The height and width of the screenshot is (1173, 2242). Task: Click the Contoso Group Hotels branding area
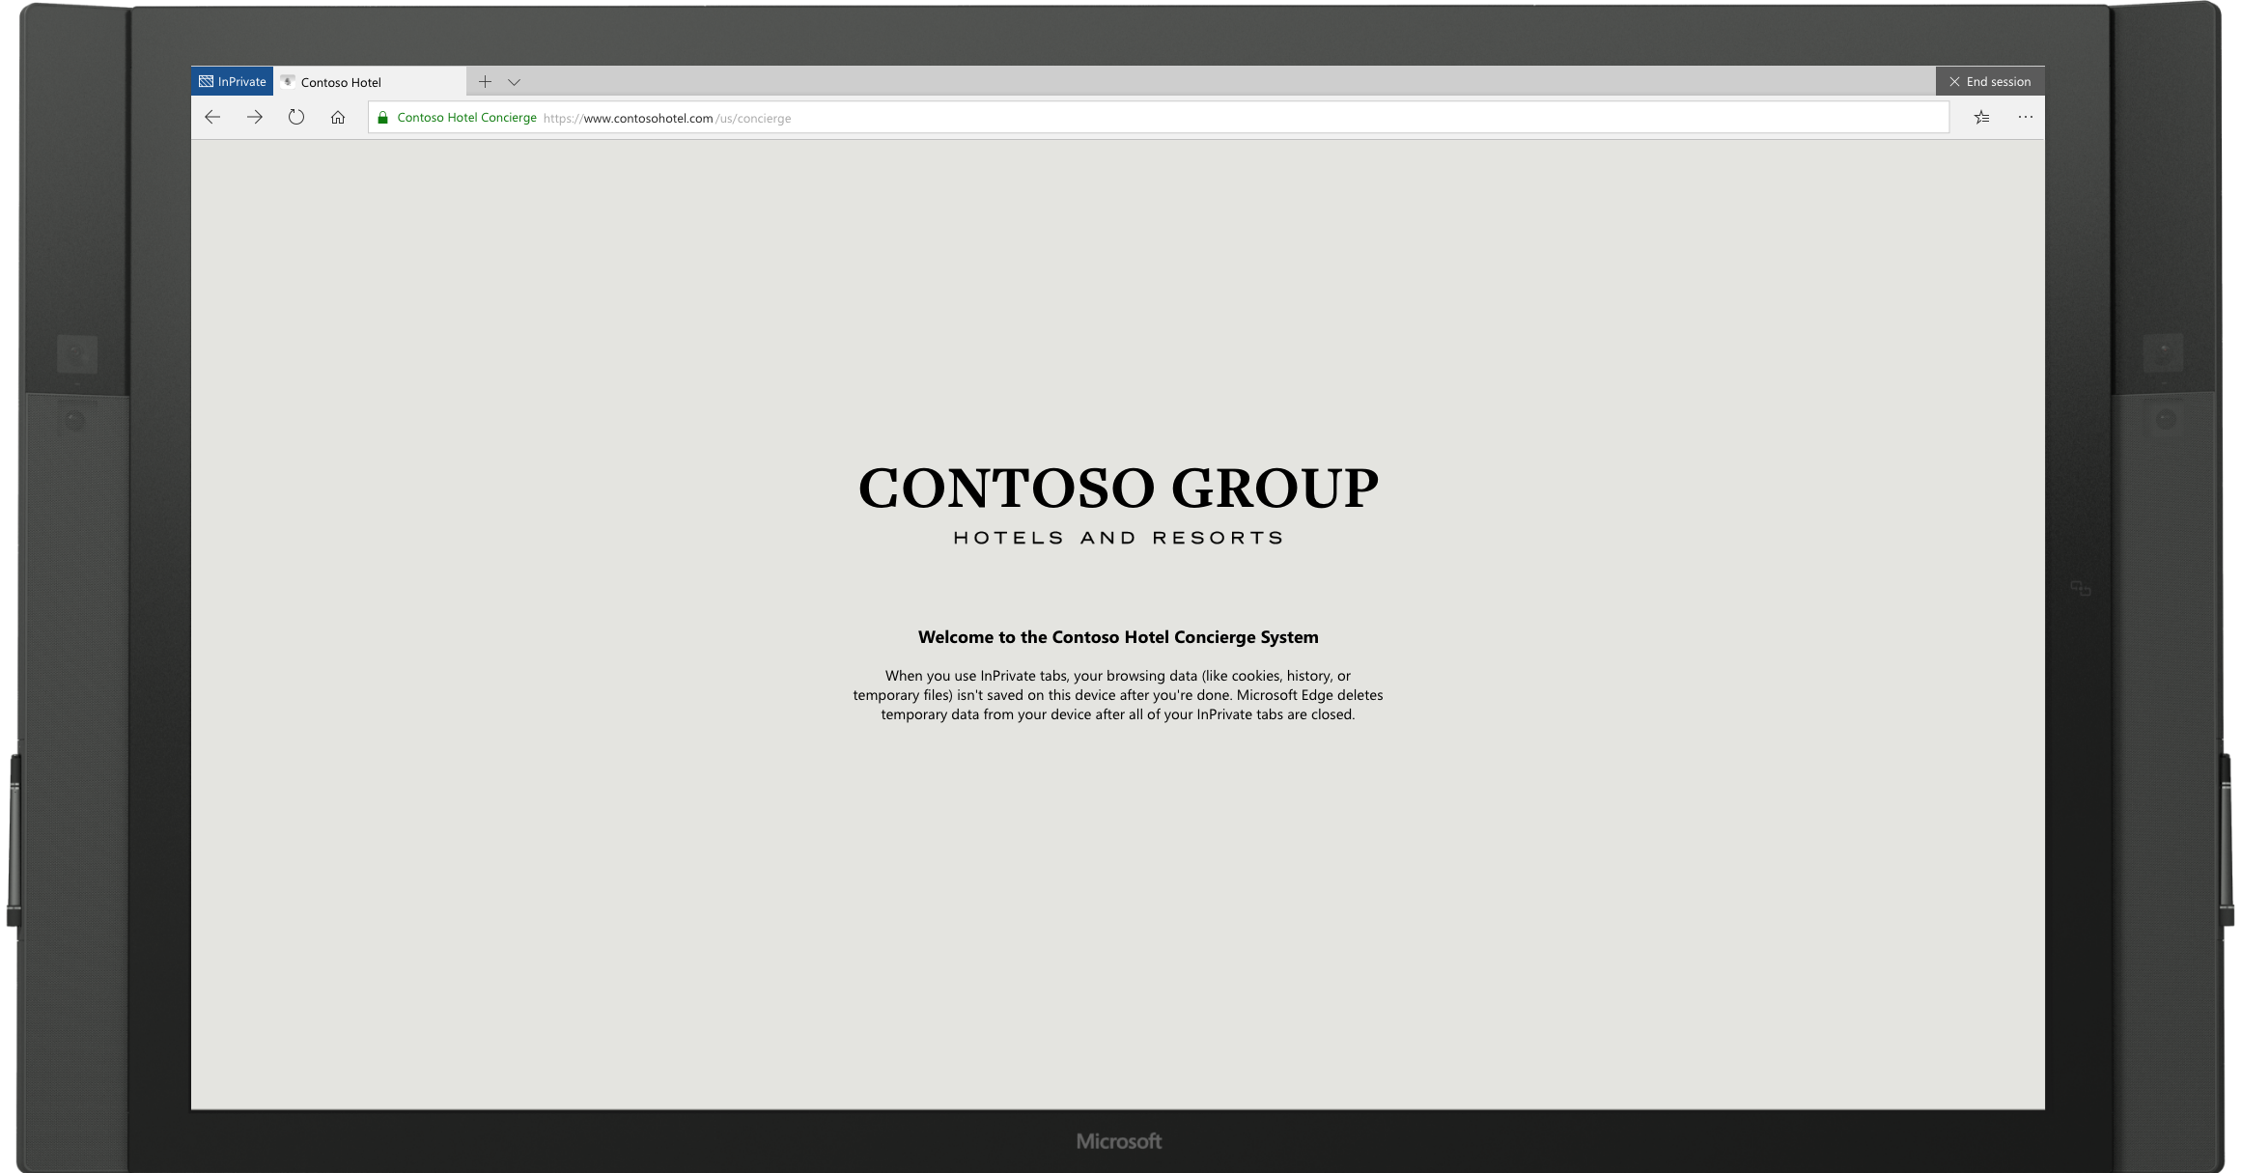coord(1119,501)
